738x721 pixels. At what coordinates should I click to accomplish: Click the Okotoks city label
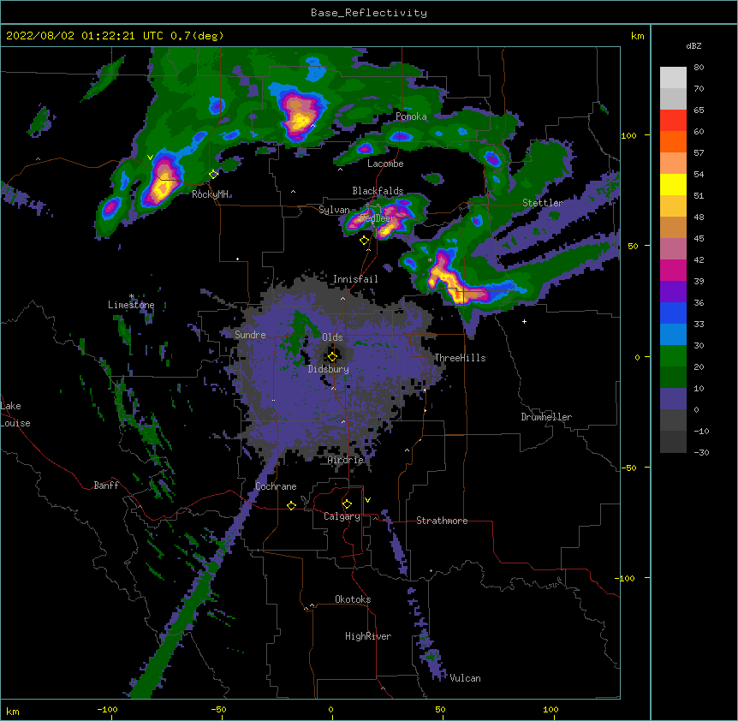tap(353, 599)
